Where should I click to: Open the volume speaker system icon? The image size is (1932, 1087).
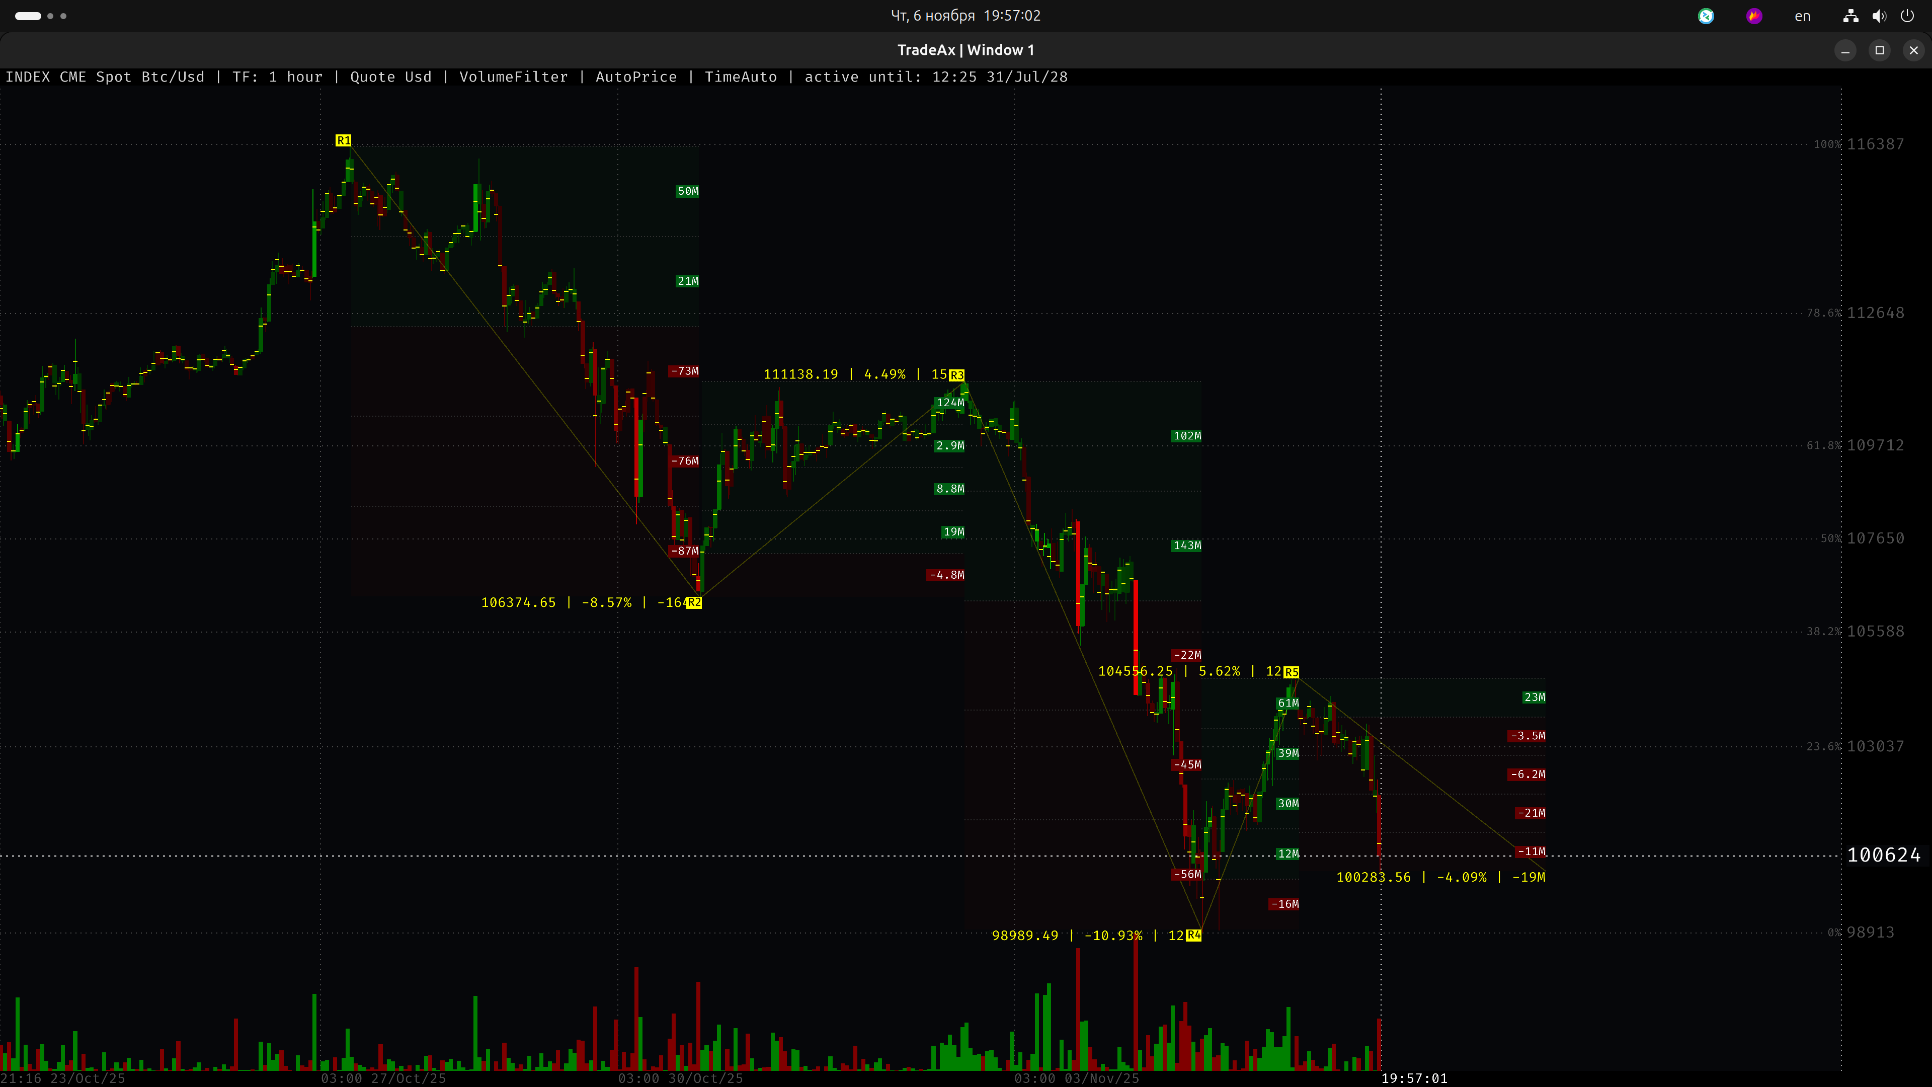1879,16
